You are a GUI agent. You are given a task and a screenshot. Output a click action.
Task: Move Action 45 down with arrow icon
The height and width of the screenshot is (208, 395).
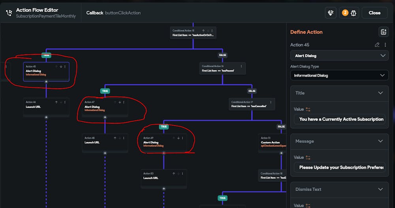(61, 66)
